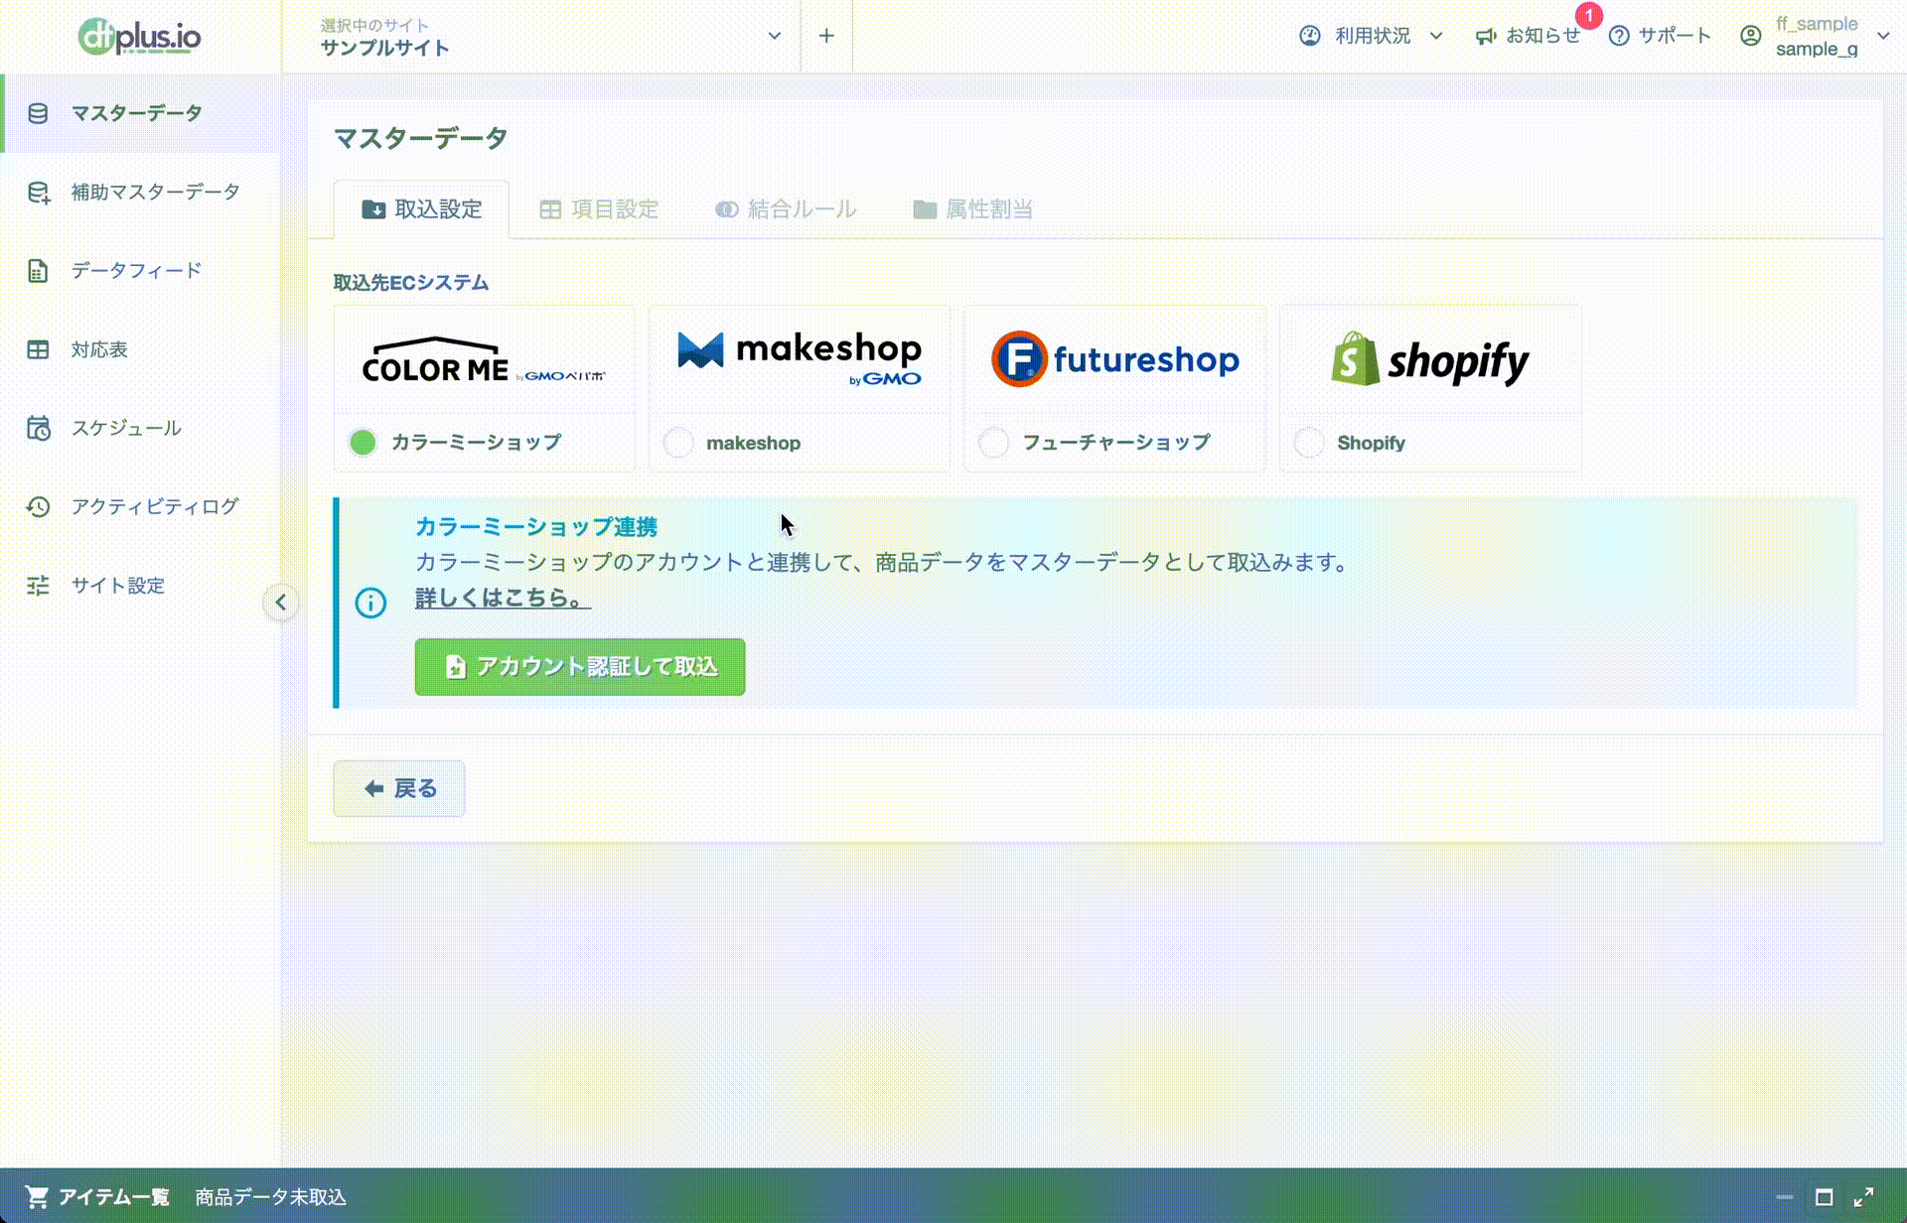Click the アクティビティログ history icon
The image size is (1907, 1223).
[x=38, y=506]
